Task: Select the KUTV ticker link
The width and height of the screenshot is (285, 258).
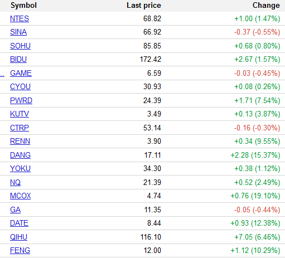Action: (20, 114)
